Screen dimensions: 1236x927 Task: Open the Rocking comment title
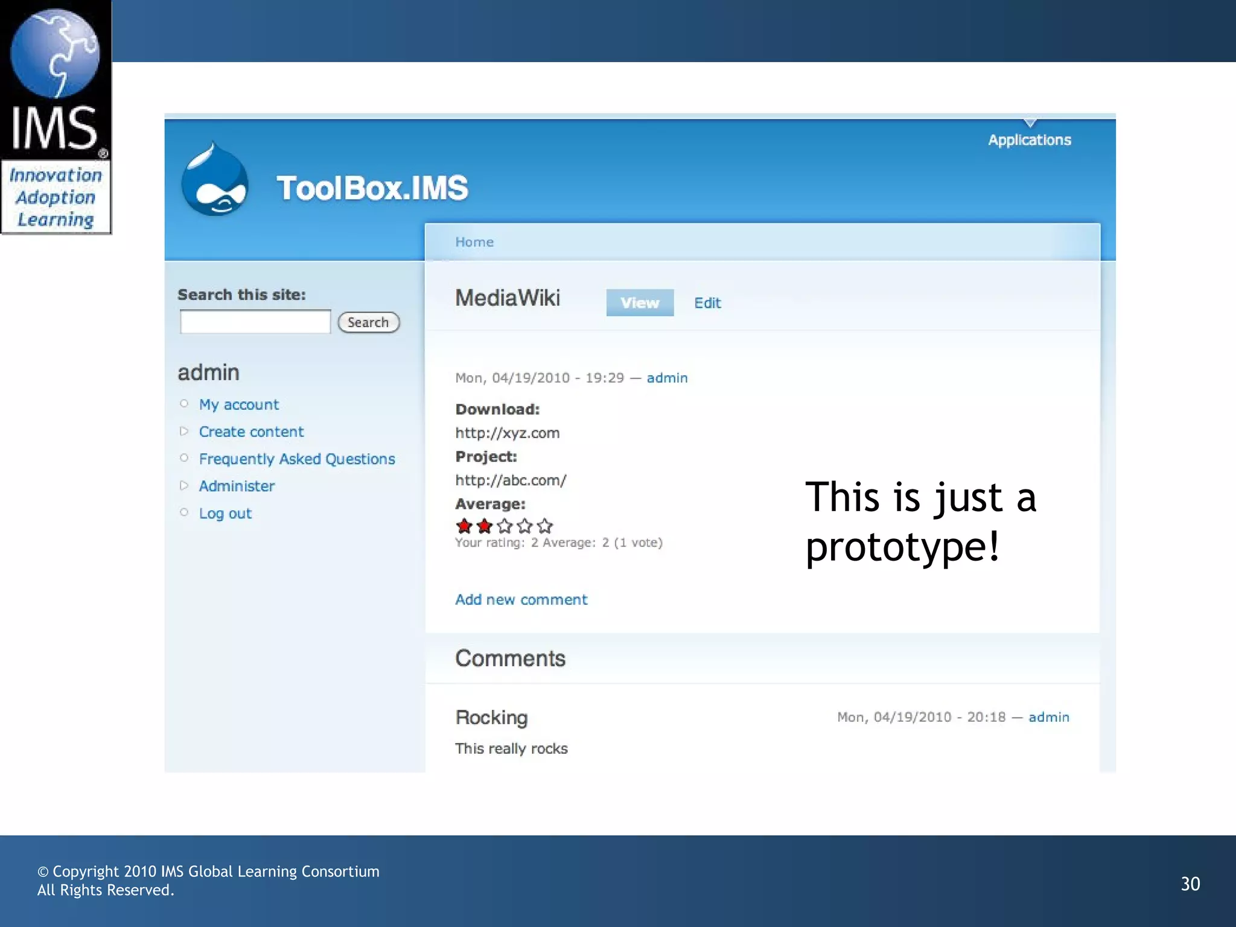[x=491, y=718]
